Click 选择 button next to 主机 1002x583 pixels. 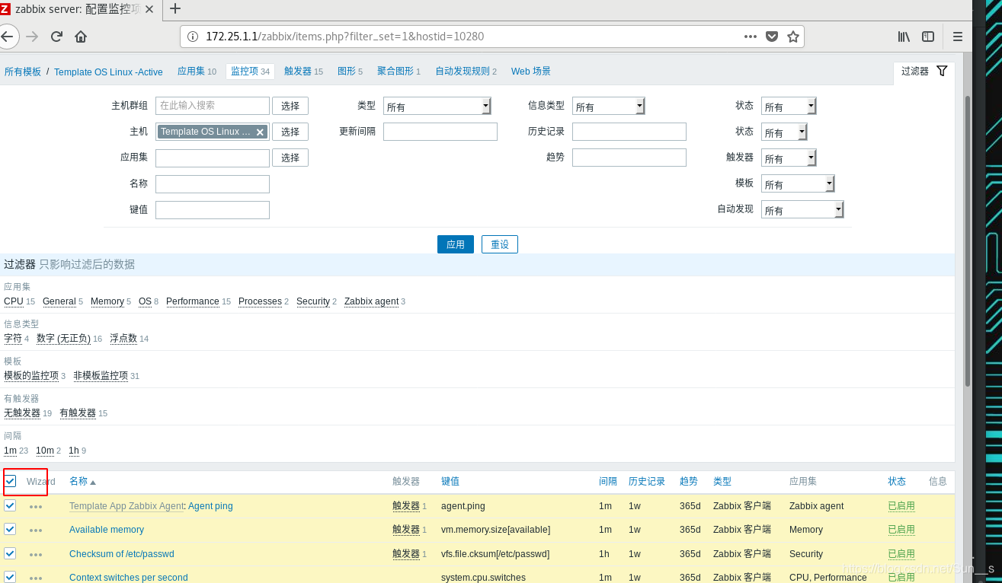pyautogui.click(x=290, y=132)
